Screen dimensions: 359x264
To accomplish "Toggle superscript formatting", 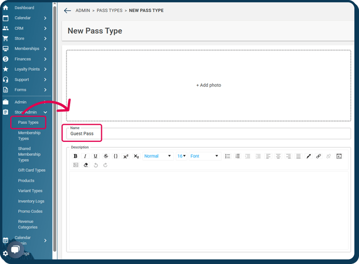I will [126, 156].
